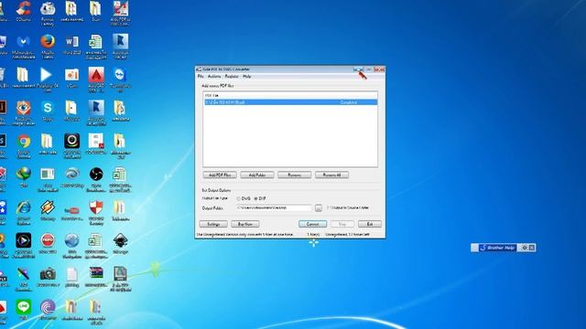
Task: Open the Help menu in the converter
Action: [246, 76]
